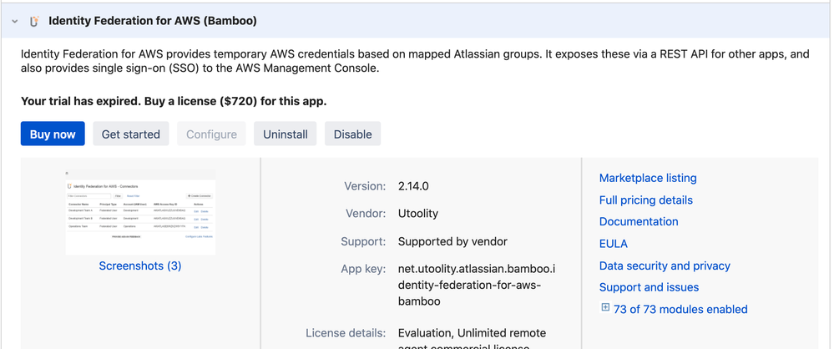This screenshot has width=834, height=349.
Task: Open the app screenshot thumbnail
Action: click(140, 212)
